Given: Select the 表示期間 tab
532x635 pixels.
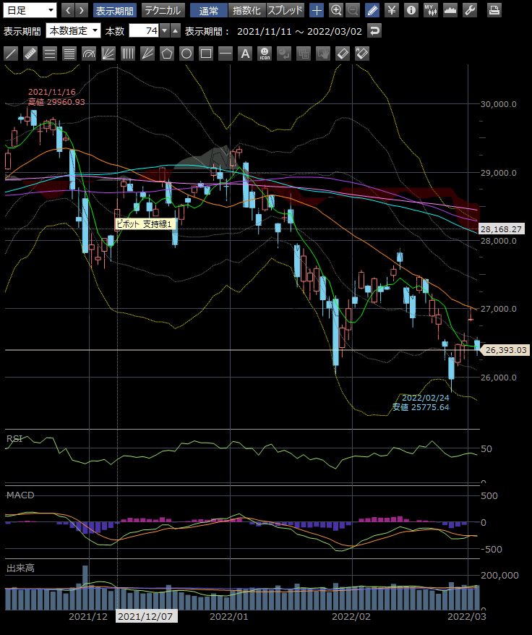Looking at the screenshot, I should pyautogui.click(x=114, y=10).
